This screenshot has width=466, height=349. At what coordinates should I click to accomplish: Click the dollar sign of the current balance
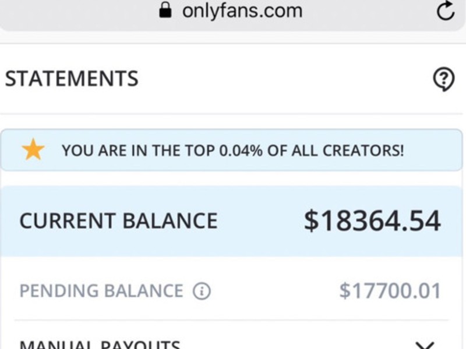[x=311, y=221]
